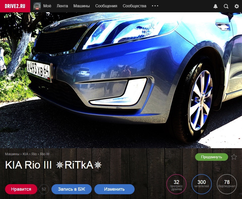This screenshot has height=199, width=242.
Task: Click the KIA Rio III RiTkA title
Action: [x=53, y=165]
